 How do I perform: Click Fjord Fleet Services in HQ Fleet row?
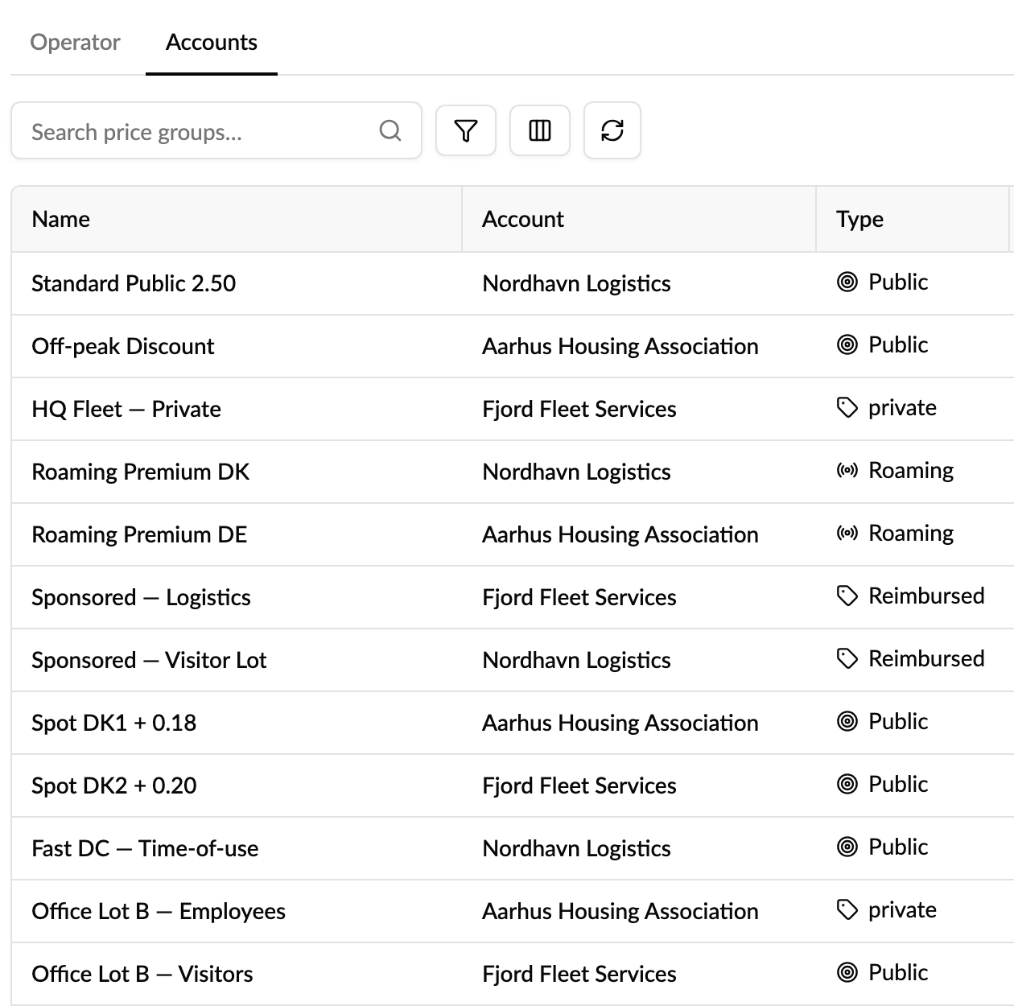pos(579,409)
